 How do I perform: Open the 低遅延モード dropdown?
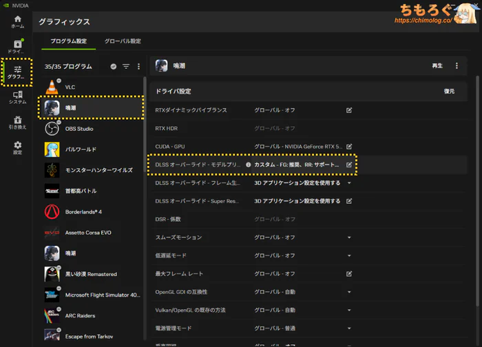(x=349, y=255)
